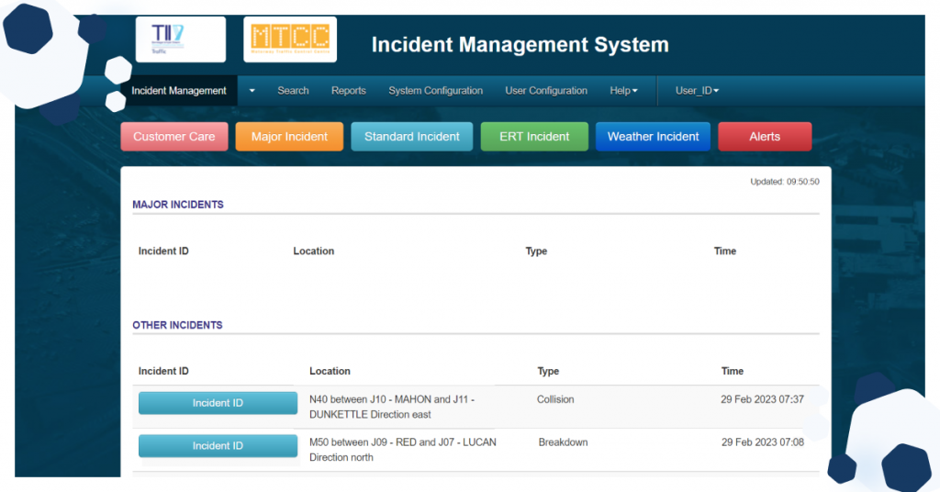Click Type column header under Other Incidents
The image size is (940, 492).
[548, 371]
